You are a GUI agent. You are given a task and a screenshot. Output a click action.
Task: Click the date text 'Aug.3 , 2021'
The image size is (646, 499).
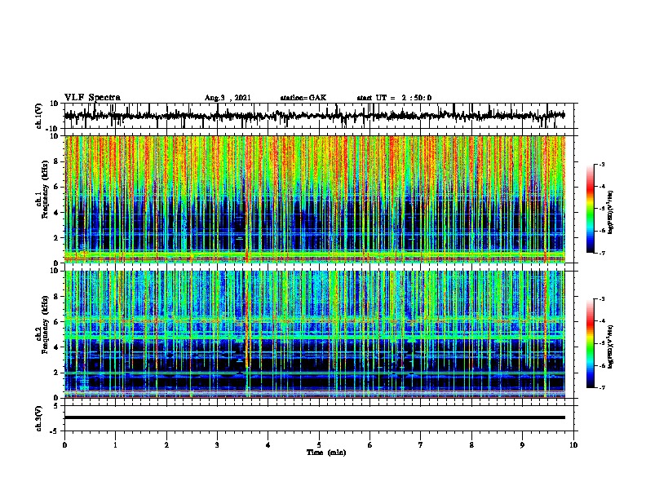tap(228, 98)
